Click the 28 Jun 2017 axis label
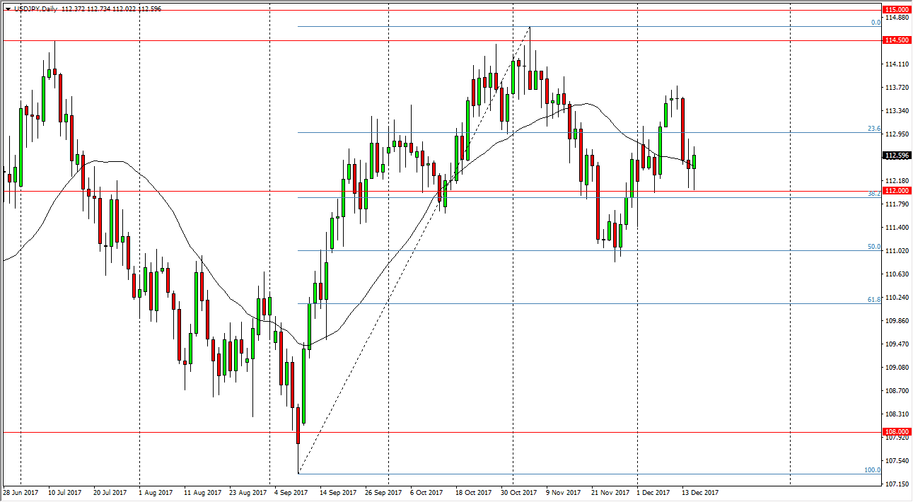This screenshot has width=913, height=502. pos(22,491)
